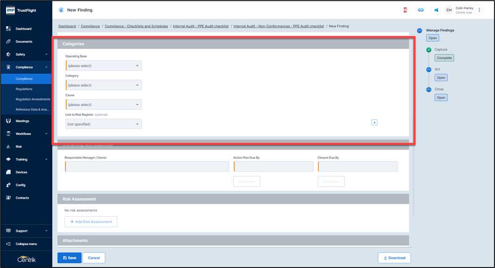The height and width of the screenshot is (268, 495).
Task: Open the three-dot user menu
Action: [x=479, y=10]
